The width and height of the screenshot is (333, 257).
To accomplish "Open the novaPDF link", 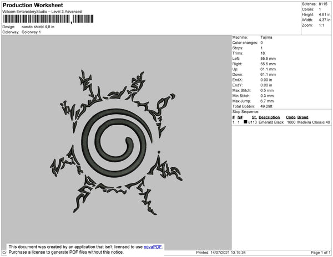I will pyautogui.click(x=153, y=247).
